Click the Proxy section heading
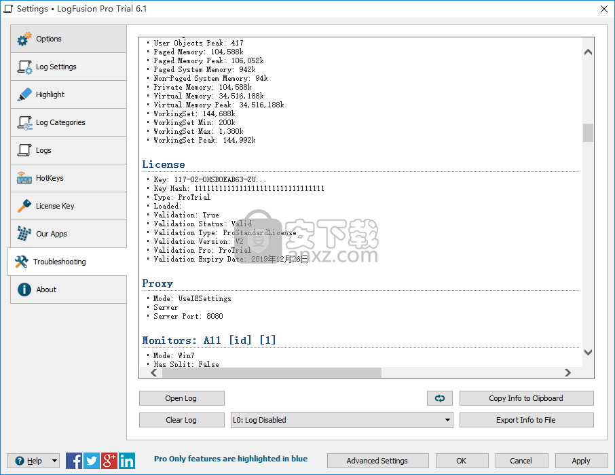Image resolution: width=615 pixels, height=475 pixels. point(157,283)
